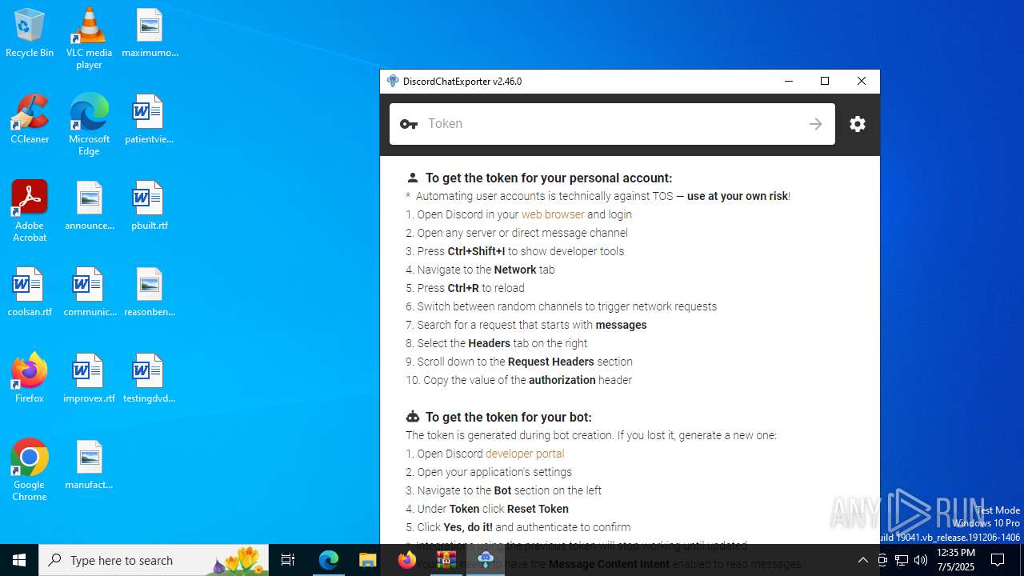
Task: Click the key icon beside Token field
Action: pyautogui.click(x=409, y=124)
